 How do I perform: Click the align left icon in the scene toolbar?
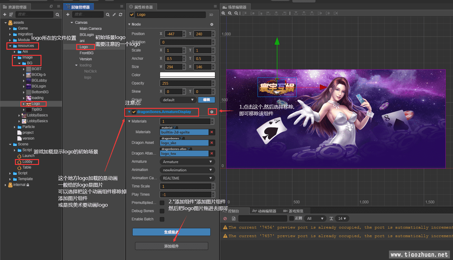click(x=268, y=13)
